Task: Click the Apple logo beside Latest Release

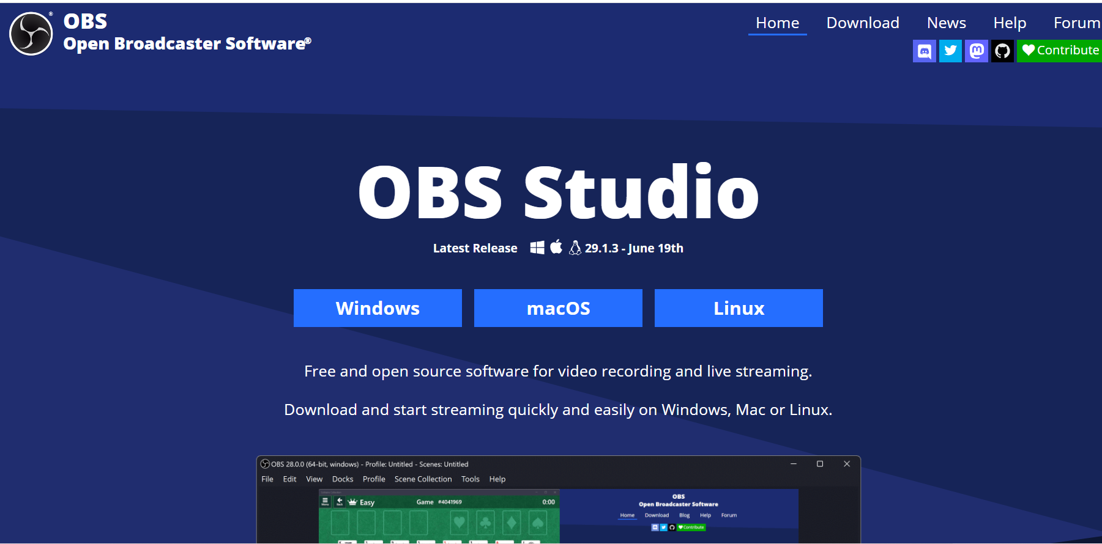Action: click(556, 247)
